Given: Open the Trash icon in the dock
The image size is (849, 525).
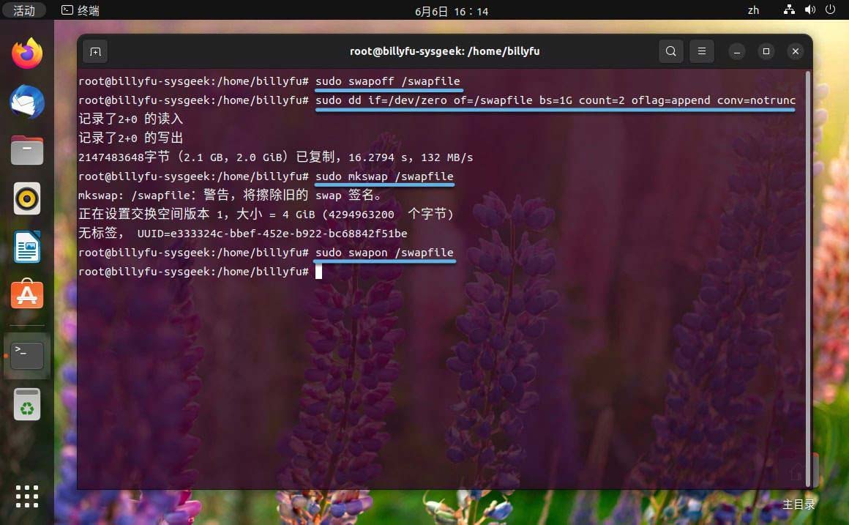Looking at the screenshot, I should pos(26,403).
